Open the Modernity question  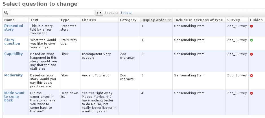pos(14,75)
